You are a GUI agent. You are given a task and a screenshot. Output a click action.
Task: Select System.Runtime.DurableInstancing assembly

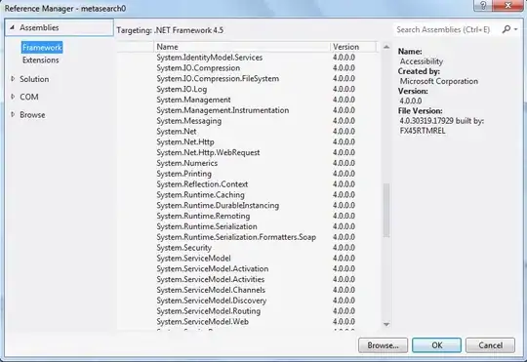point(249,205)
